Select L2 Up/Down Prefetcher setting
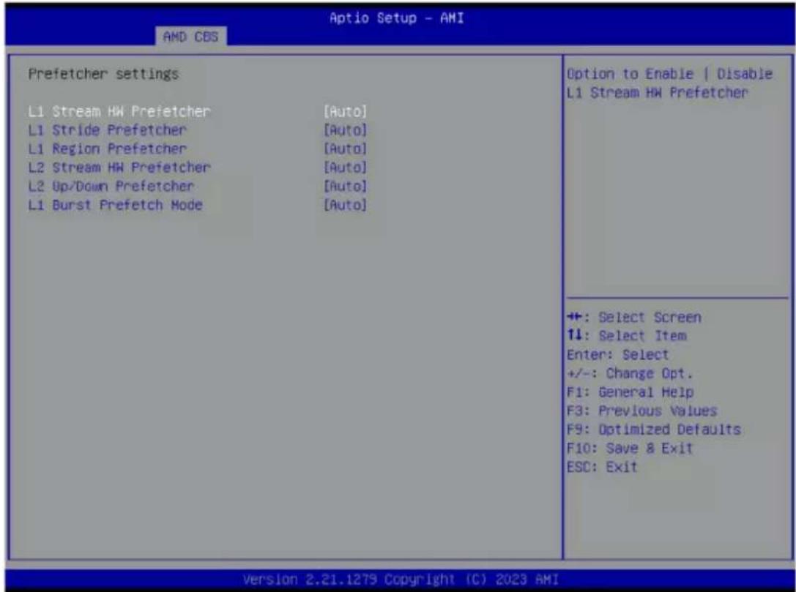This screenshot has width=796, height=592. tap(111, 186)
